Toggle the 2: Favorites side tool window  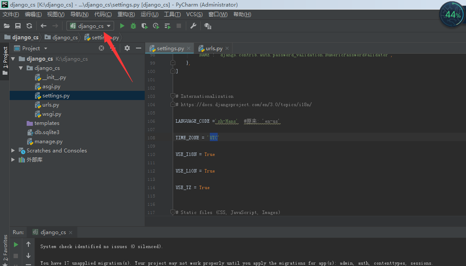[5, 250]
